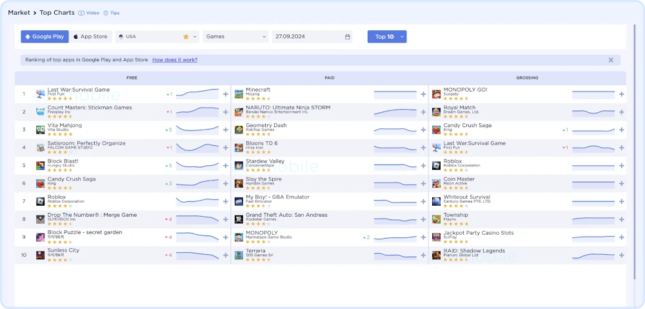645x309 pixels.
Task: Add Drop The Number with plus icon
Action: pos(225,219)
